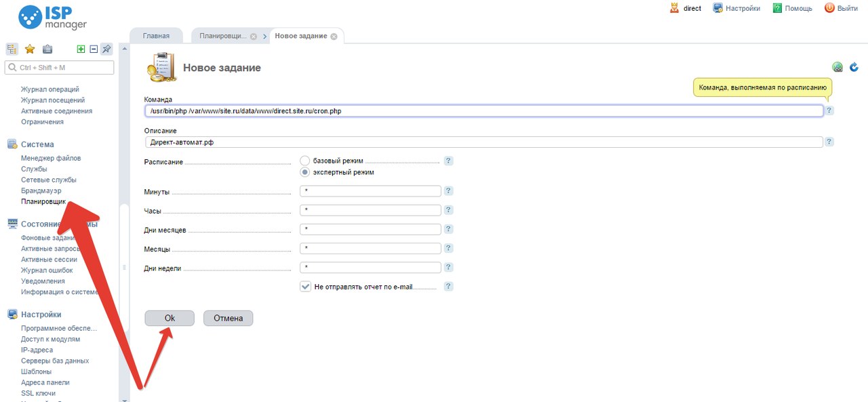
Task: Close the Новое задание tab
Action: point(334,37)
